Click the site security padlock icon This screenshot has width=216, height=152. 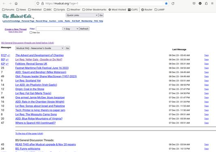tap(43, 3)
